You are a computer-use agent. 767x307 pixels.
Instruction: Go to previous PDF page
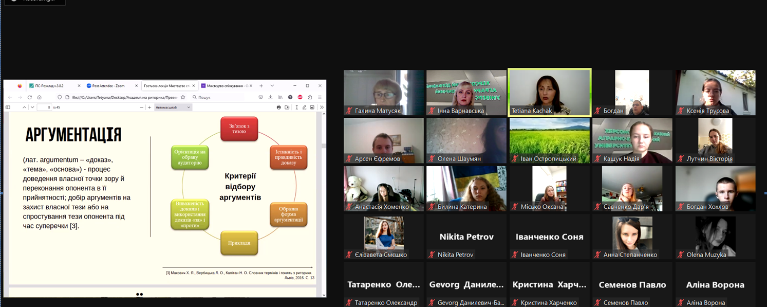pos(24,107)
